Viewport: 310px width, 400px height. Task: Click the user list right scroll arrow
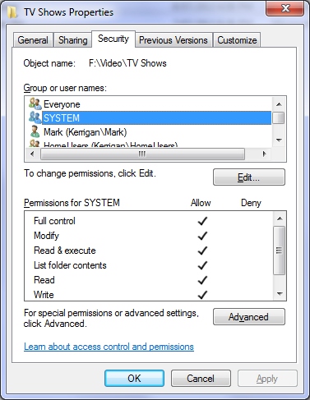click(264, 154)
